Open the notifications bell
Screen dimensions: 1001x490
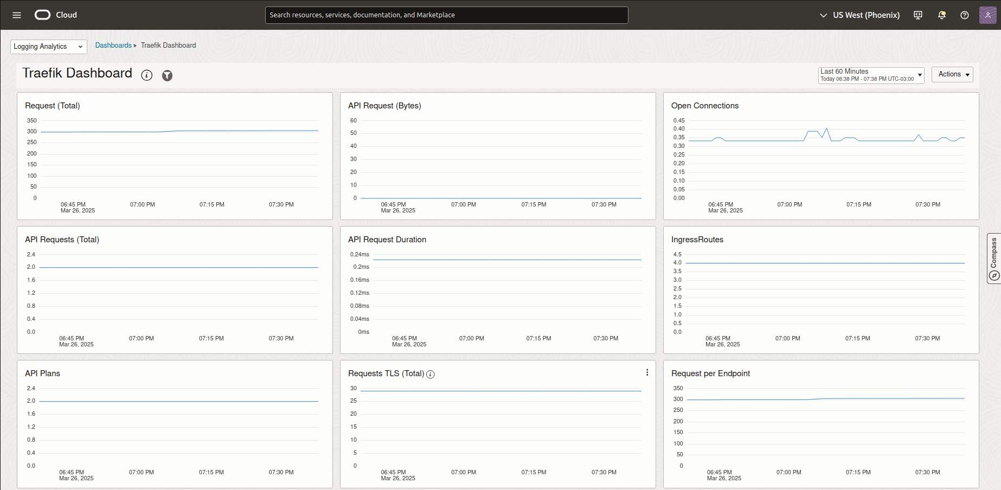point(942,15)
